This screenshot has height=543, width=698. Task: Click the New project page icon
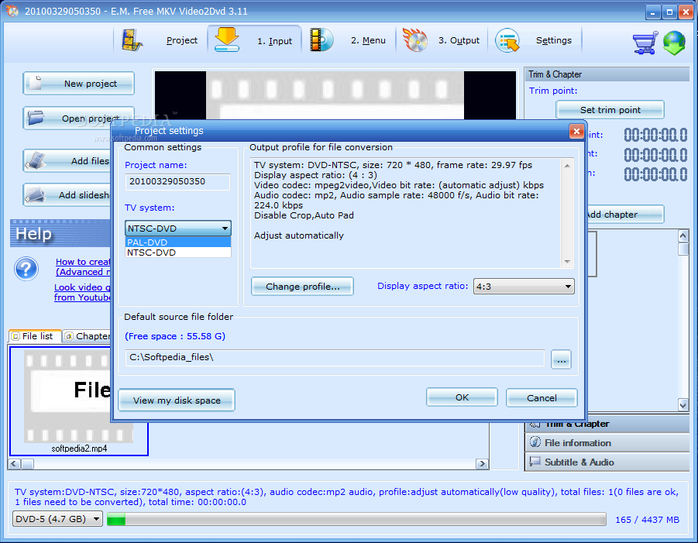(x=36, y=83)
